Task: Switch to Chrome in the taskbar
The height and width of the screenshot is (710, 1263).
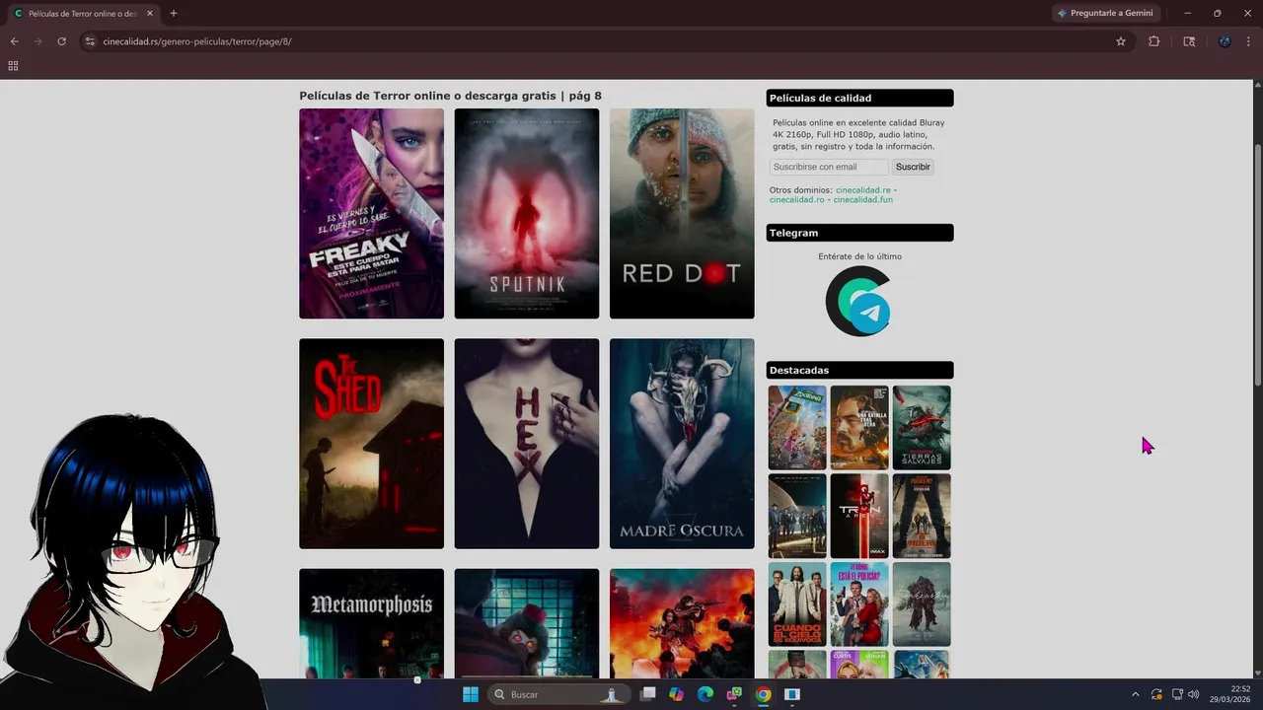Action: point(763,694)
